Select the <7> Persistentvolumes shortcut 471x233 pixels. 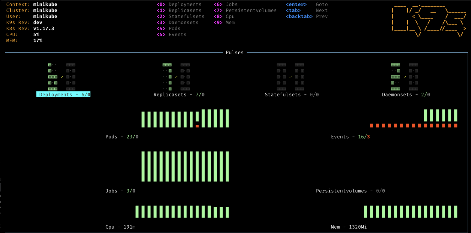tap(245, 10)
